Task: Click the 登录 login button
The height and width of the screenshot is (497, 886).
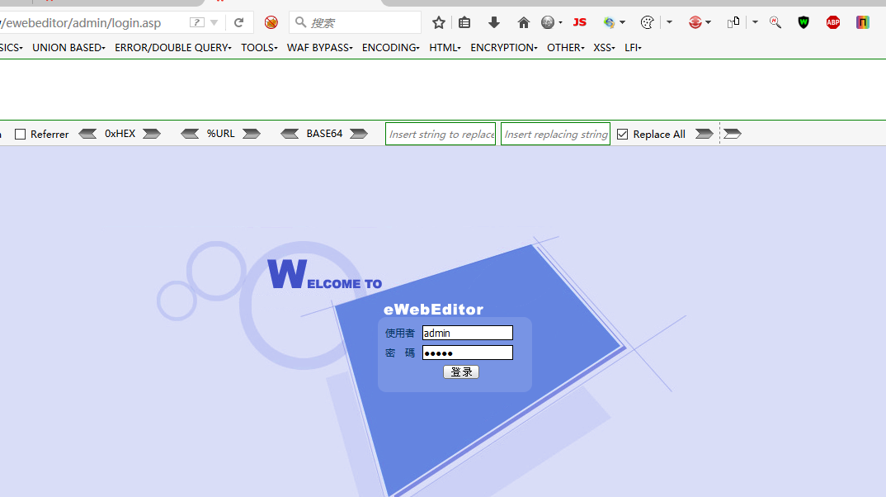Action: (461, 372)
